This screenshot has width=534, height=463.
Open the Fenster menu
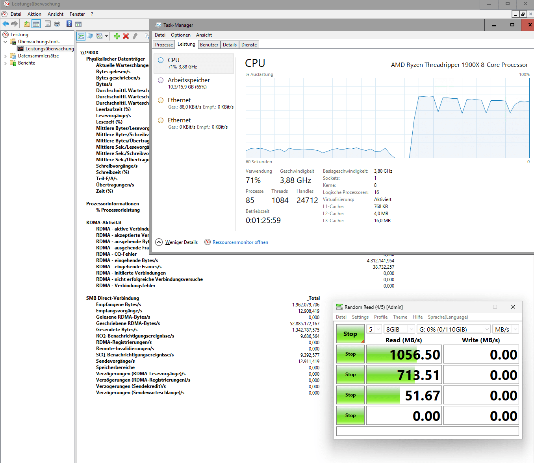click(77, 14)
